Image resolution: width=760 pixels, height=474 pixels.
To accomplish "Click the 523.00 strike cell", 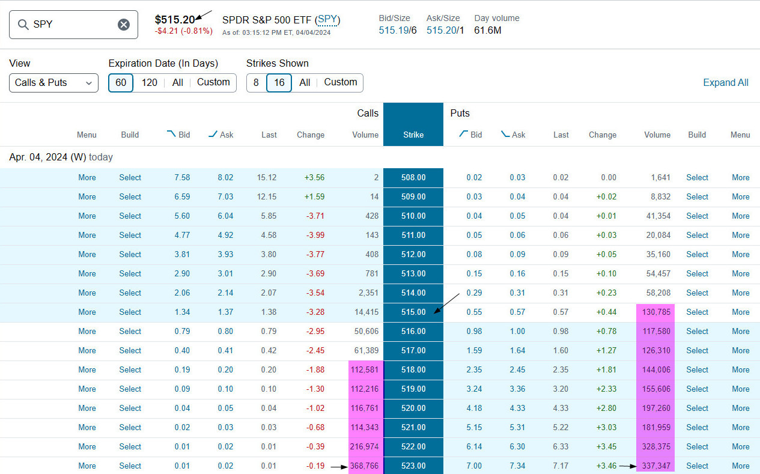I will pos(413,466).
